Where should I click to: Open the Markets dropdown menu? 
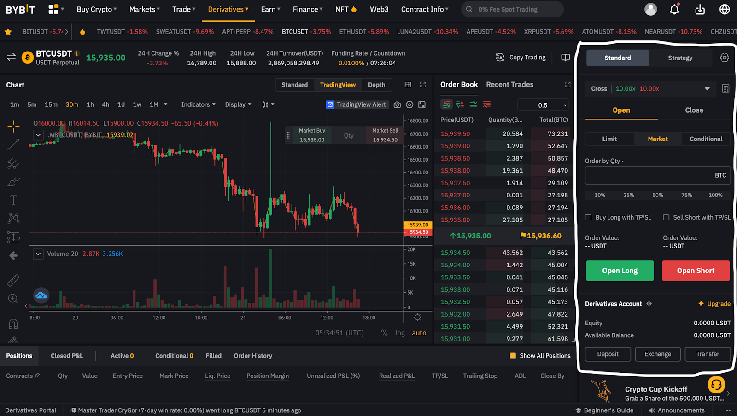point(145,9)
